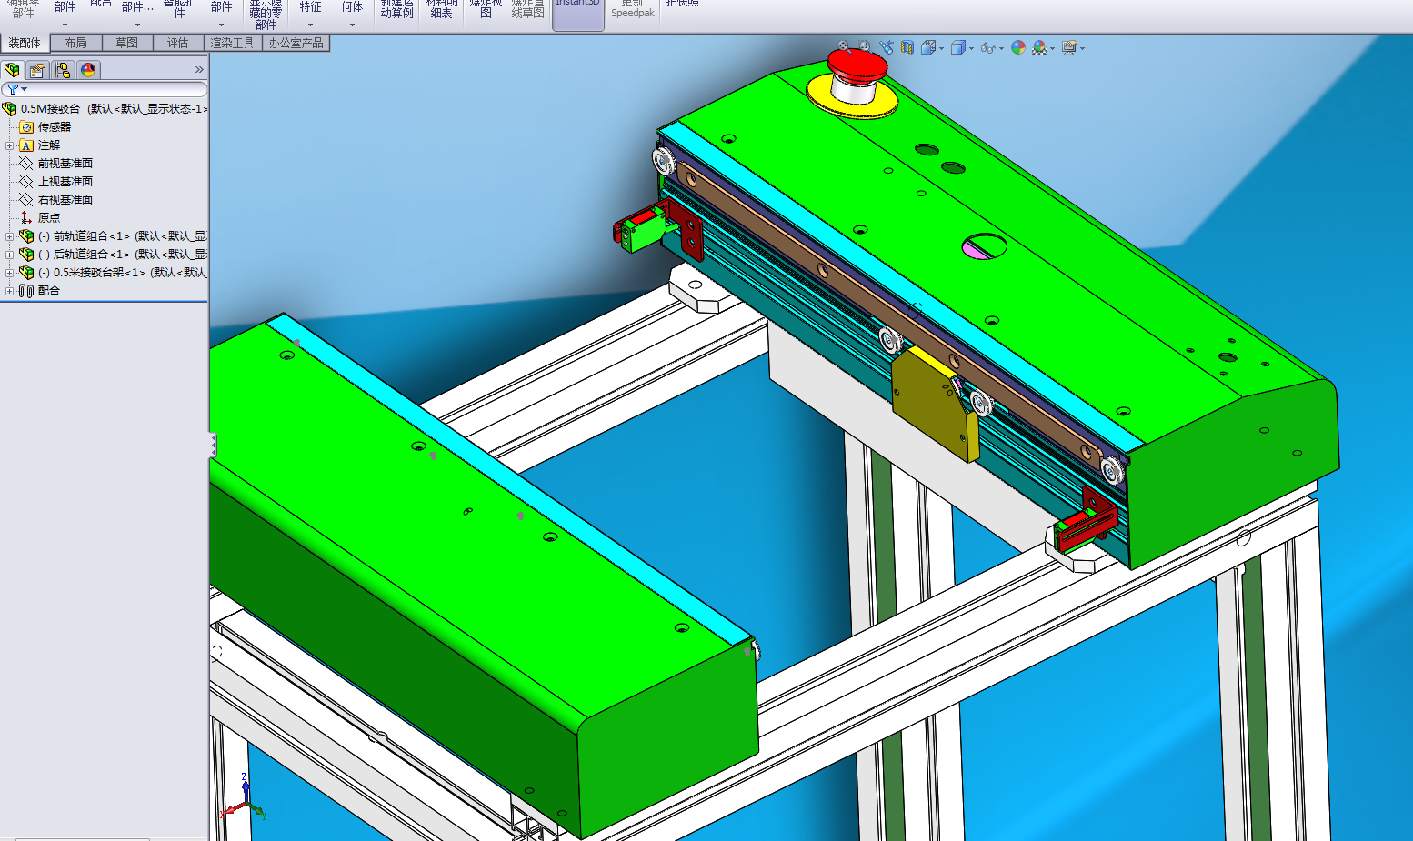Image resolution: width=1413 pixels, height=841 pixels.
Task: Toggle the Instant3D button
Action: [x=578, y=14]
